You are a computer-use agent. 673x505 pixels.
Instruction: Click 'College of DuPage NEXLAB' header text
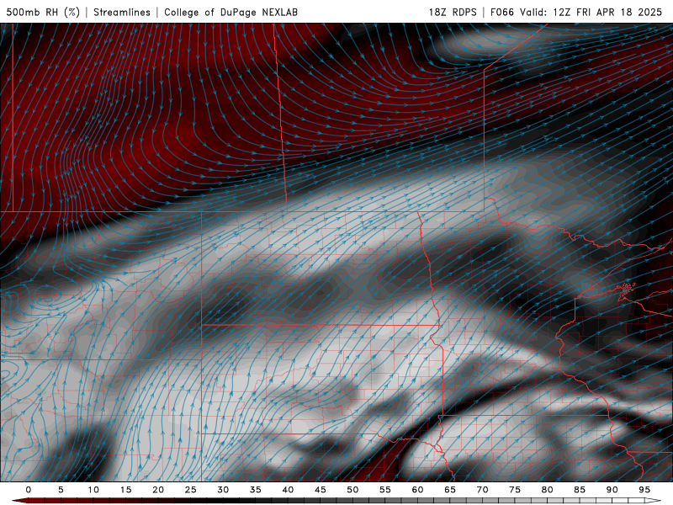tap(231, 12)
